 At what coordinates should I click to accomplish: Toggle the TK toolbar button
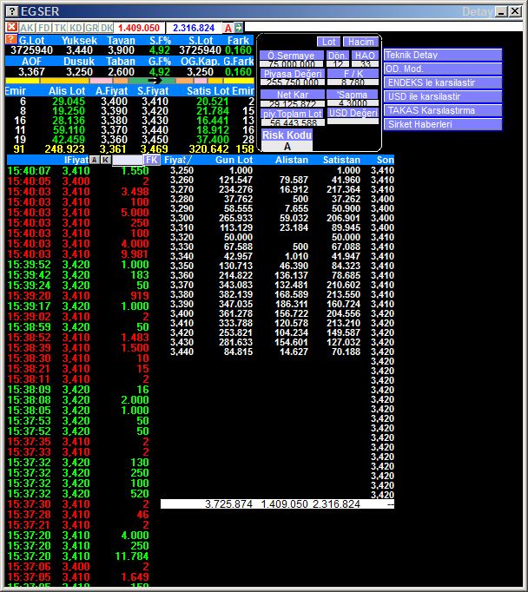(60, 28)
